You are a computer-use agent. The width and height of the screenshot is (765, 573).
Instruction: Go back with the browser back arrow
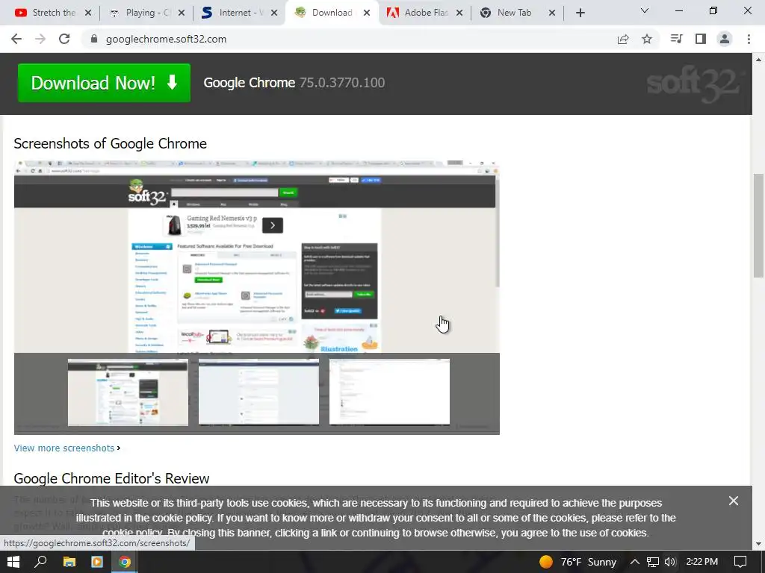(x=16, y=39)
